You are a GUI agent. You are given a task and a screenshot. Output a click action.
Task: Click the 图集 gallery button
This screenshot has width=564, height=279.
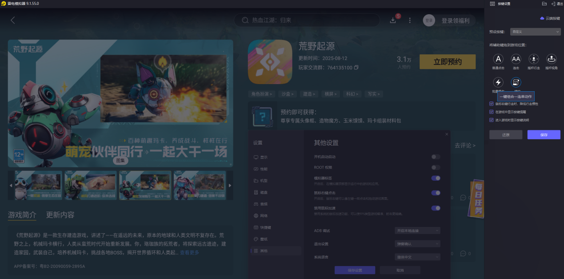(x=120, y=161)
